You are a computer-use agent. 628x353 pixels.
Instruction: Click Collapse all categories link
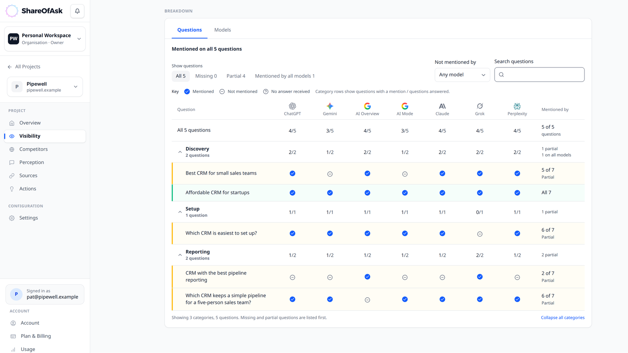coord(562,318)
